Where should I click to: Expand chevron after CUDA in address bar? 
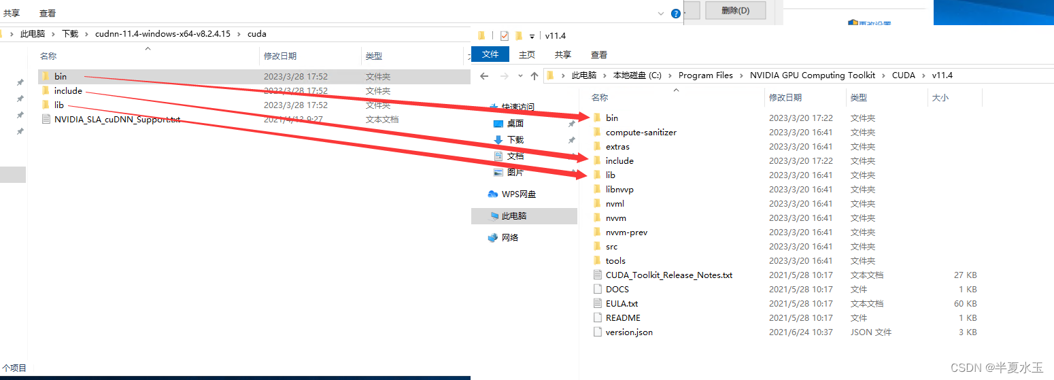(924, 75)
